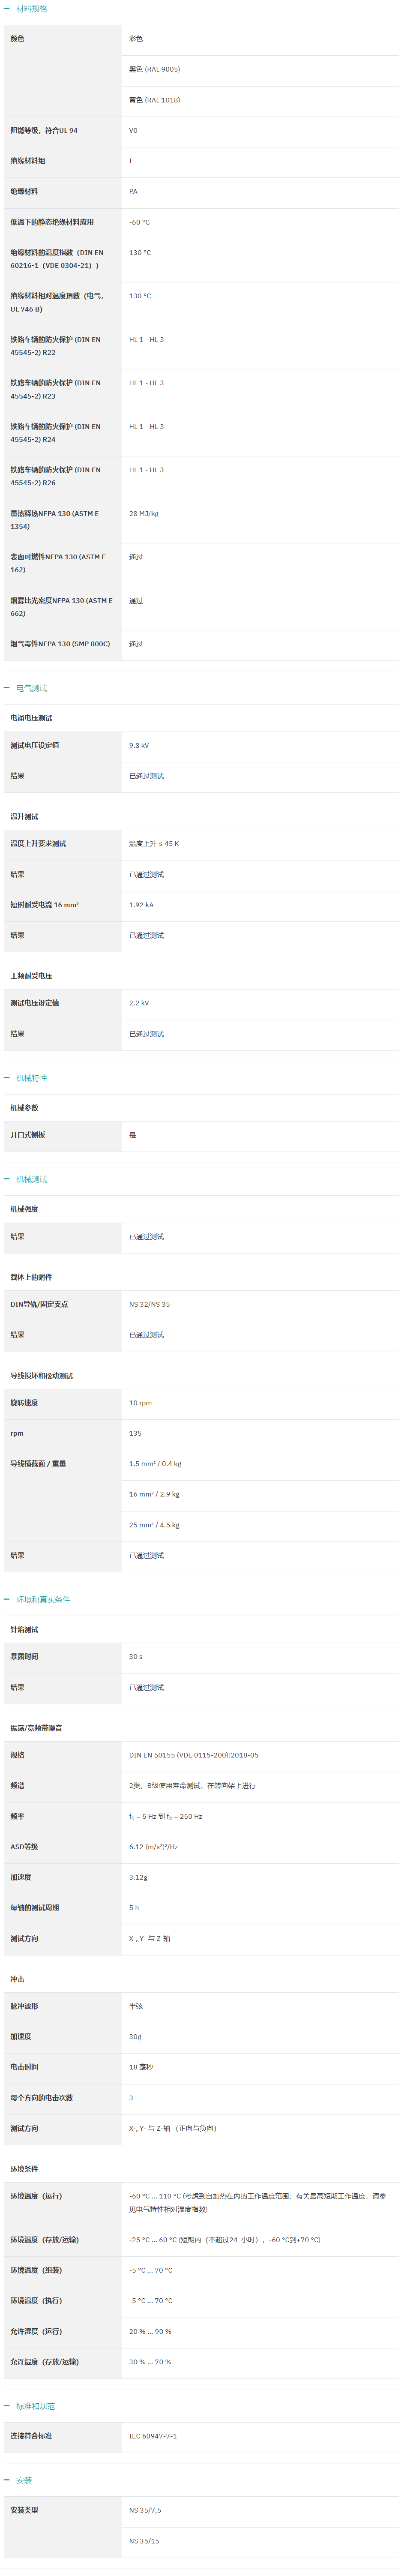
Task: Select the NS 35/7,5 mounting type value
Action: [145, 2510]
